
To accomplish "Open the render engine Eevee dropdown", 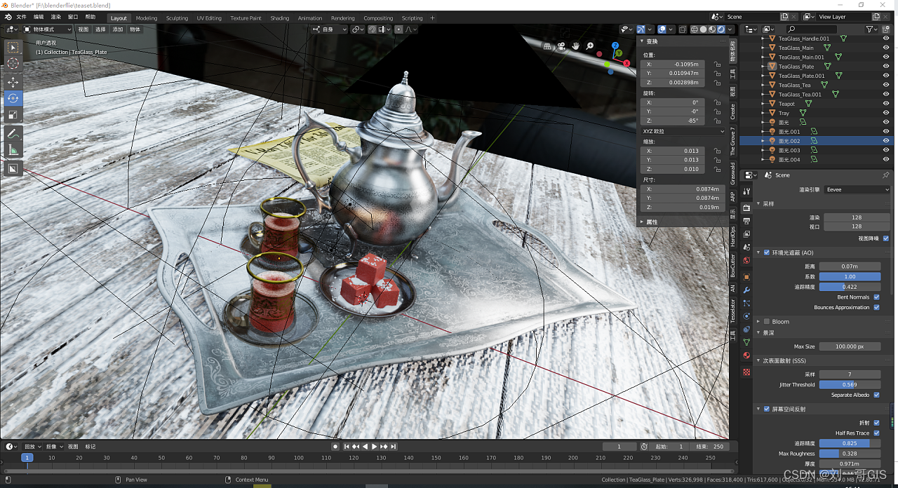I will [x=857, y=189].
